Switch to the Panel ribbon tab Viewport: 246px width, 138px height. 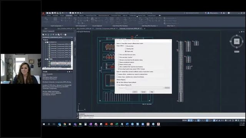(76, 15)
